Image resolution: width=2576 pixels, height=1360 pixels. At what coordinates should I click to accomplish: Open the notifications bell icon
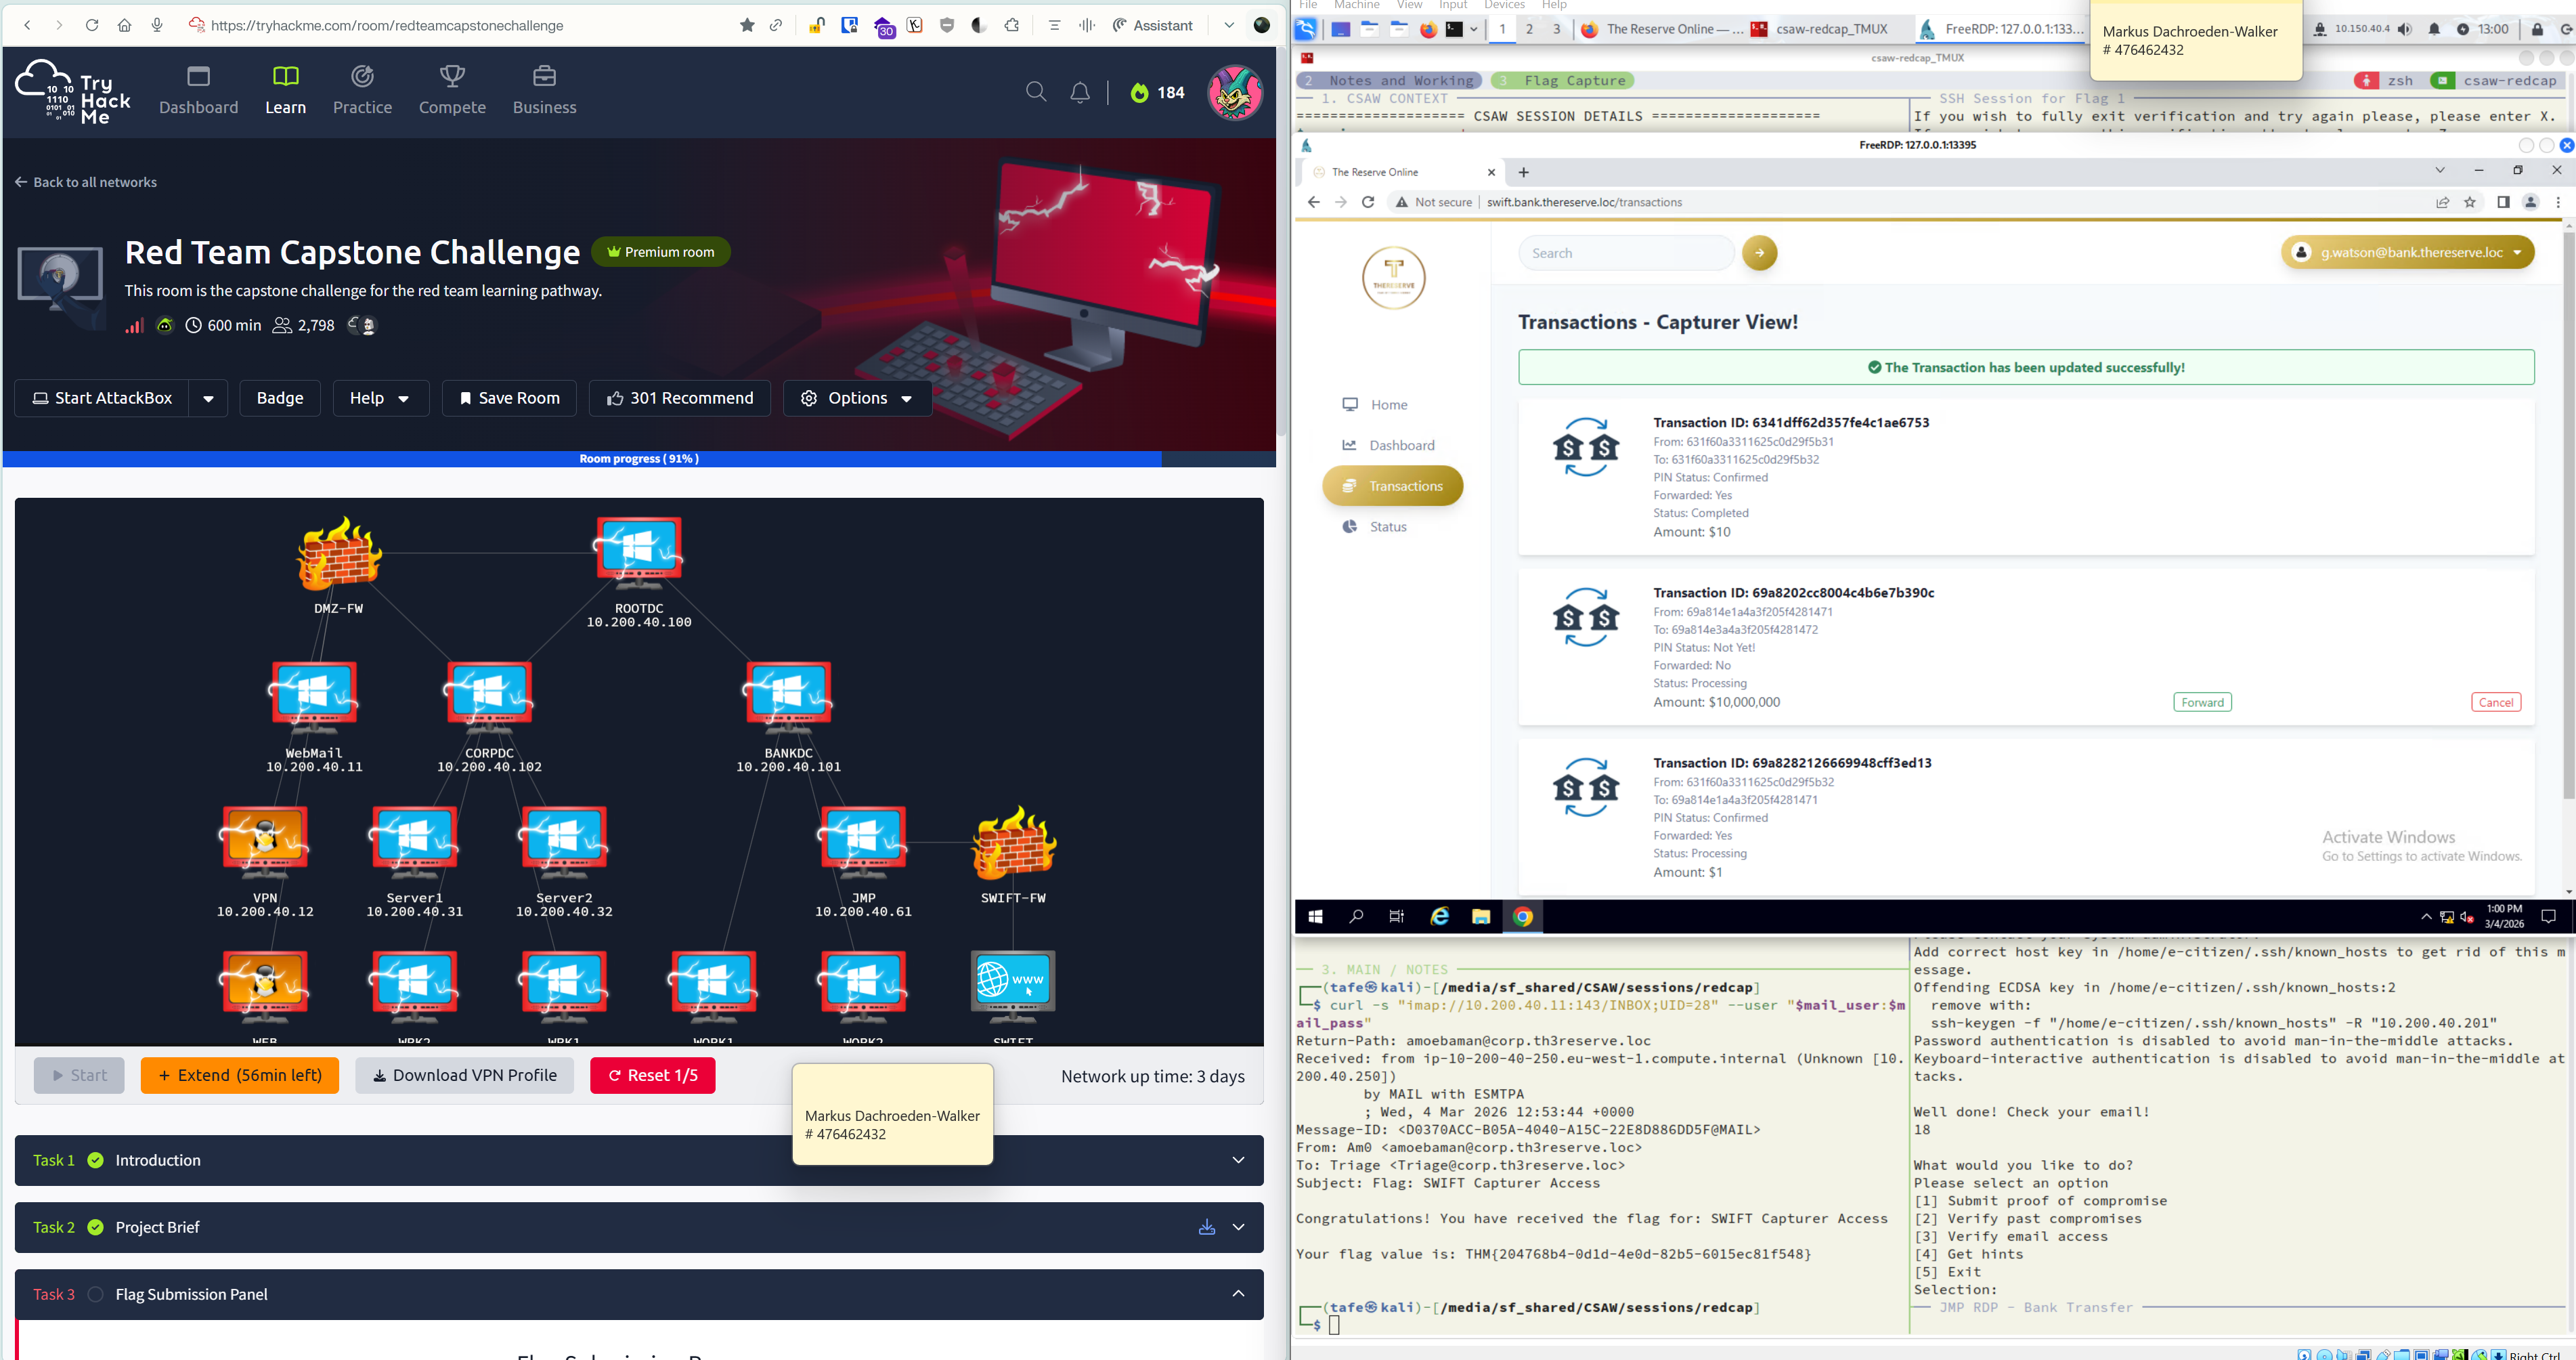[1080, 93]
